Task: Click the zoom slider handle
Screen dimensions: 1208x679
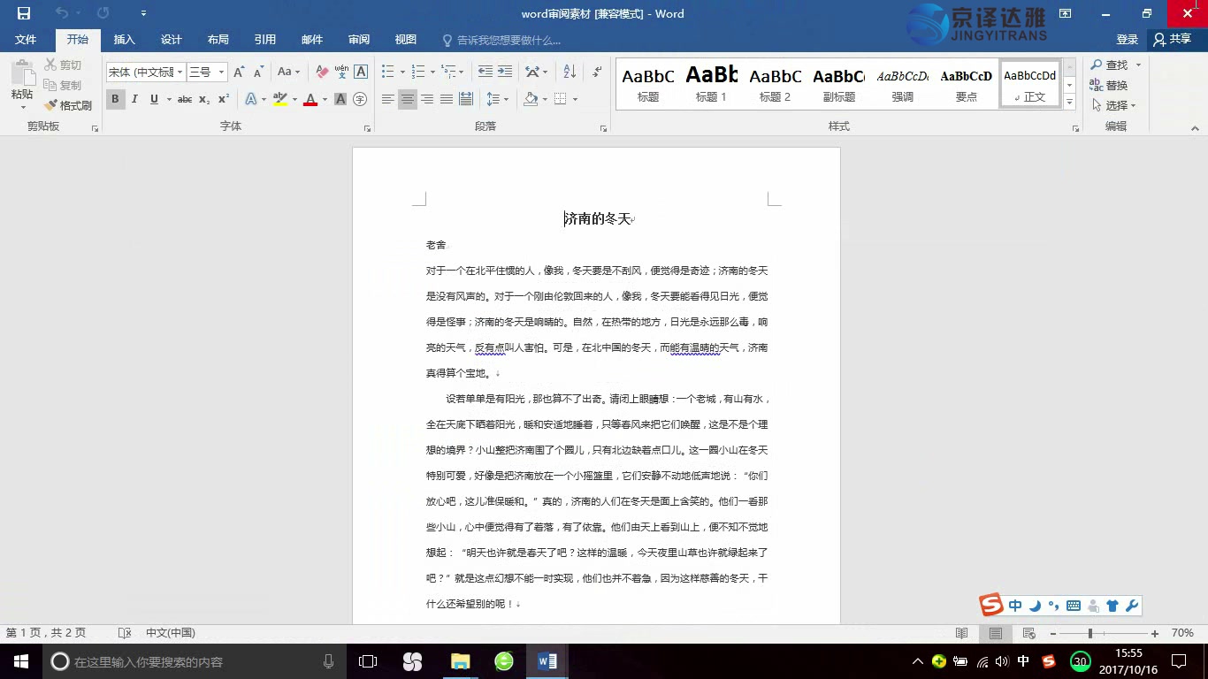Action: point(1090,633)
